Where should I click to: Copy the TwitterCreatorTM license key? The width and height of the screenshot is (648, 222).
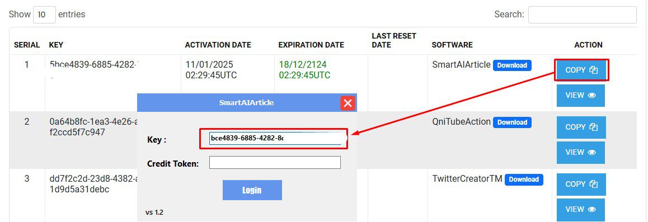point(581,184)
